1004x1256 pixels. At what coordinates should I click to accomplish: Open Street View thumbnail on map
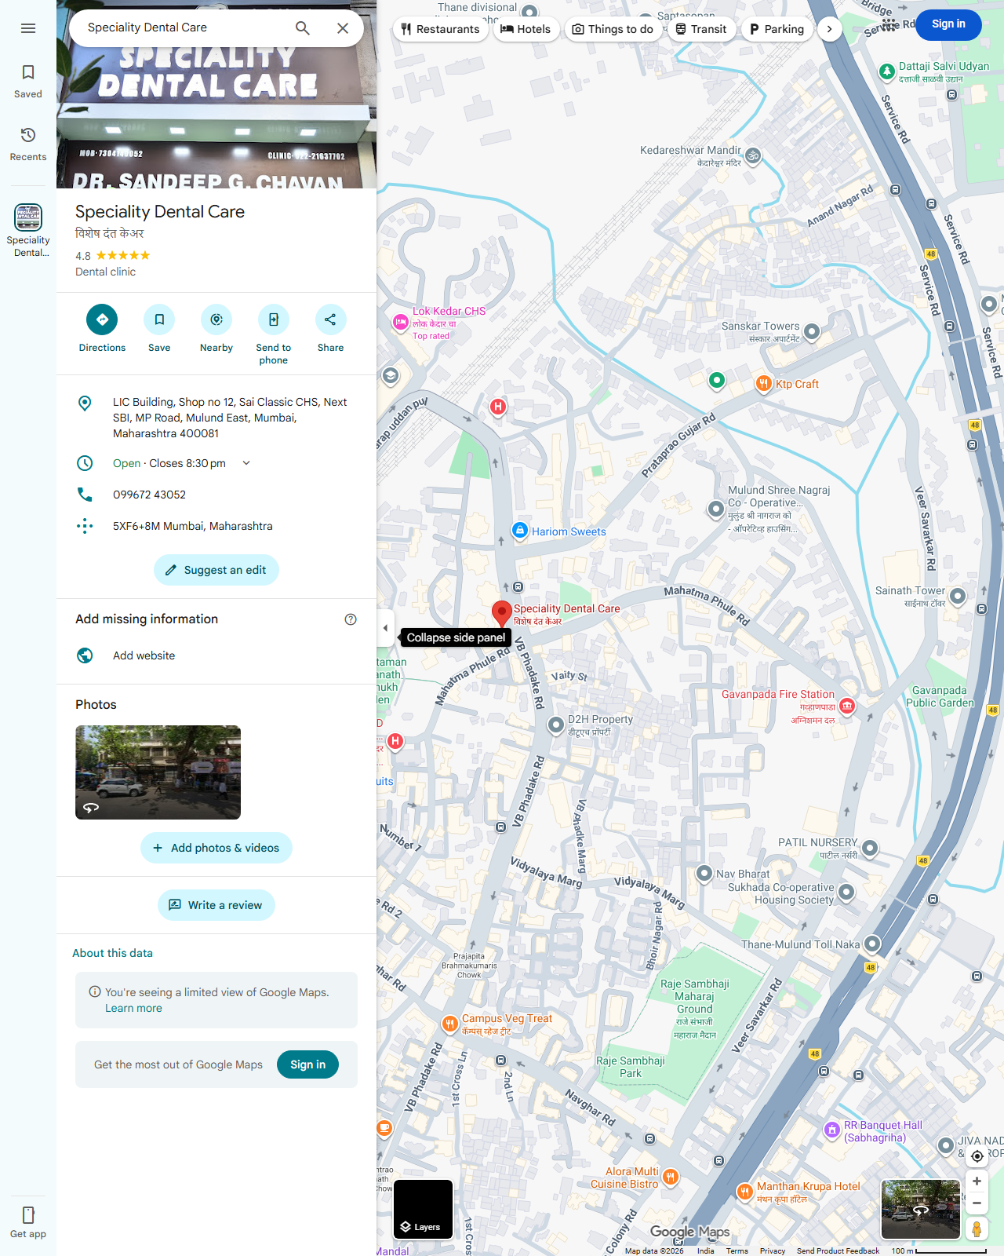coord(921,1209)
